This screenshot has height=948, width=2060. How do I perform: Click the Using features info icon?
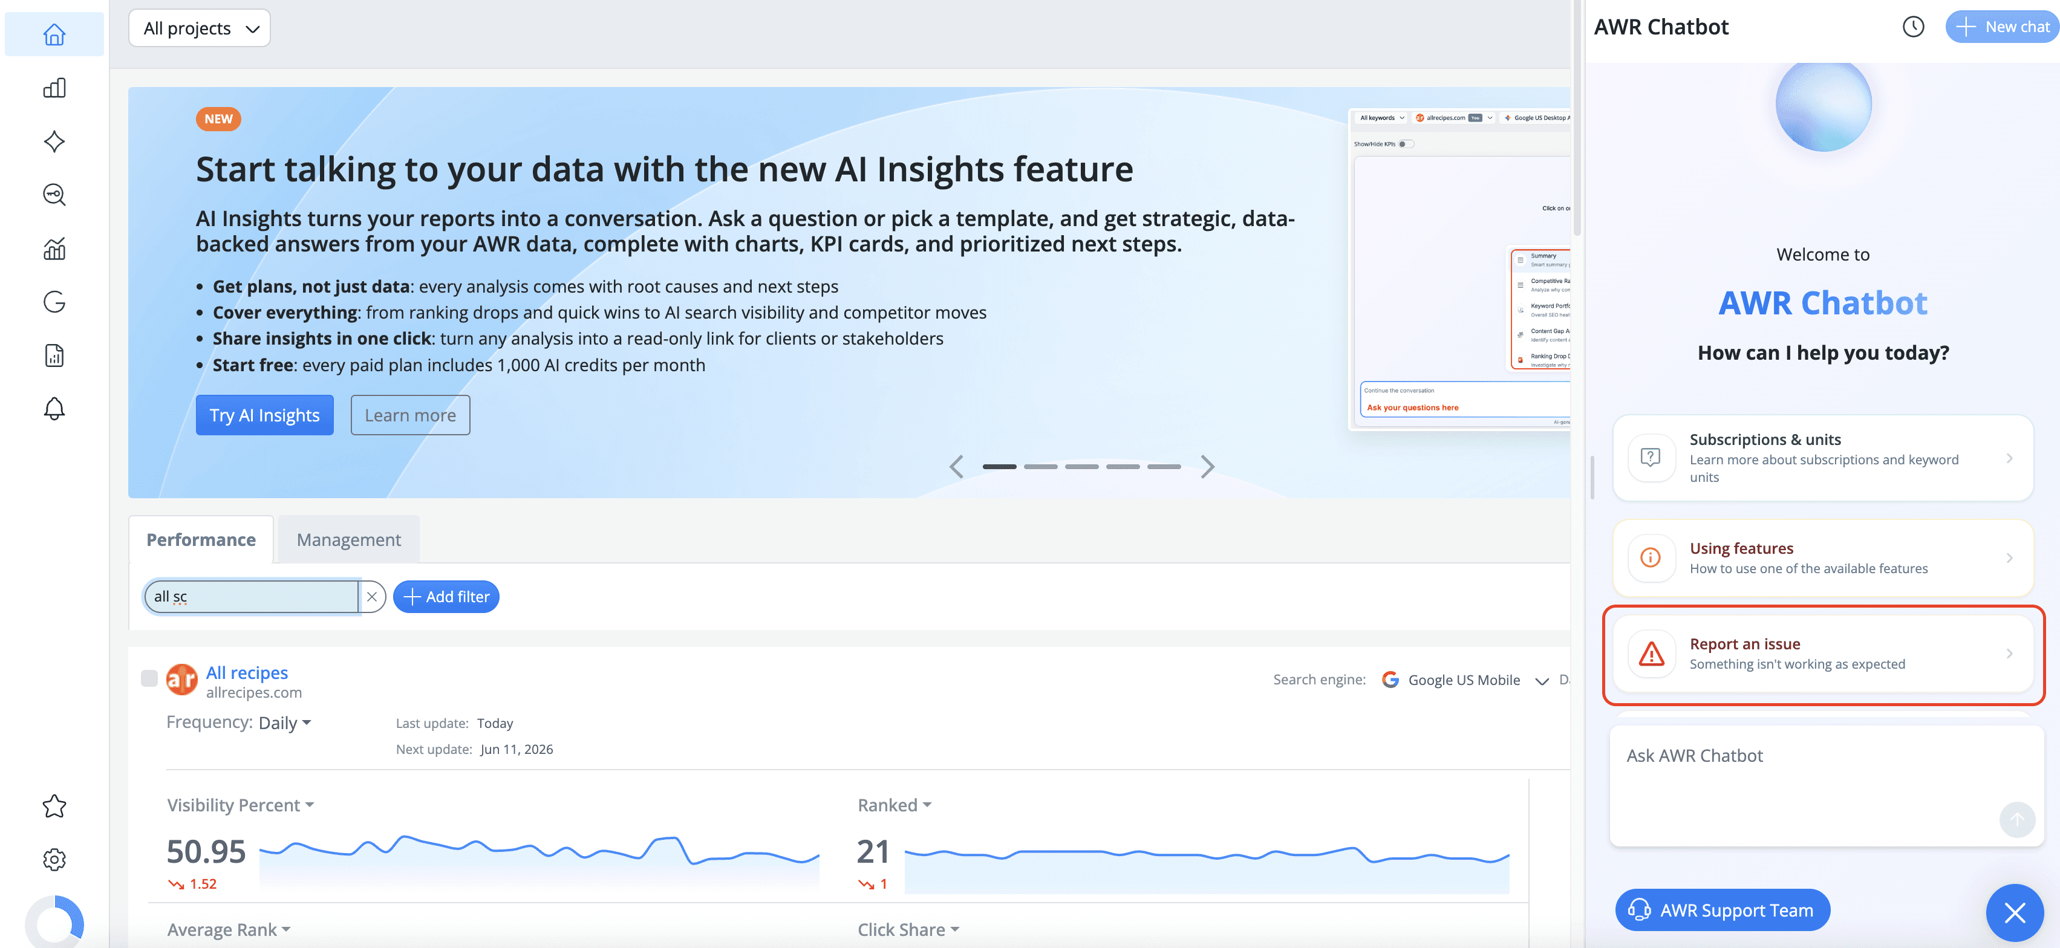pos(1651,557)
